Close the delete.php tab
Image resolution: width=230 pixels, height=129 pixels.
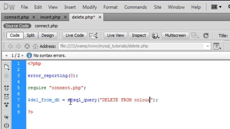(x=100, y=17)
